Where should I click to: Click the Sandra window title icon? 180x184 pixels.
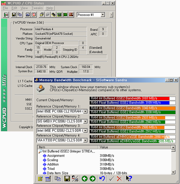pos(37,80)
